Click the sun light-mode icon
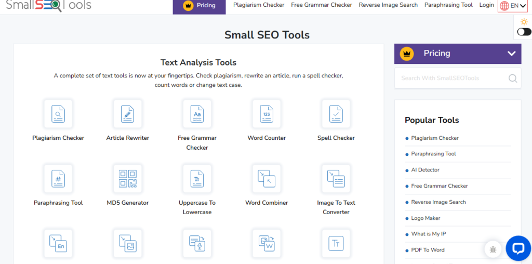 coord(524,22)
